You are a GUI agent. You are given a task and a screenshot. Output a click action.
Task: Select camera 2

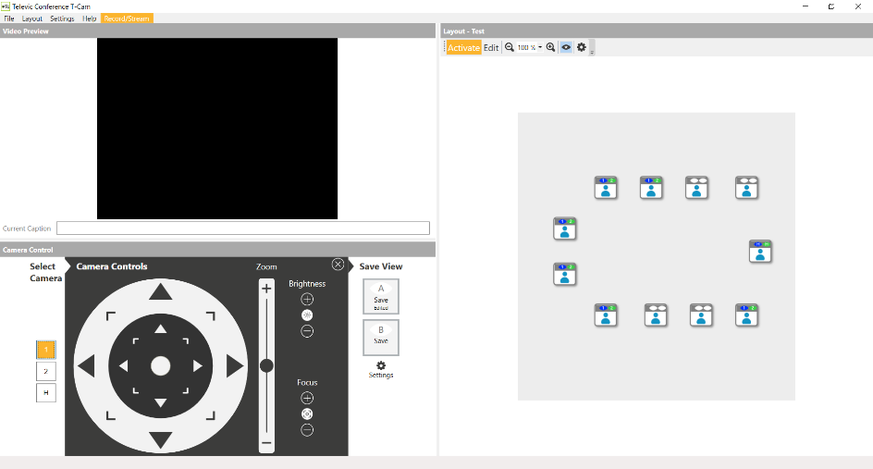click(x=45, y=371)
